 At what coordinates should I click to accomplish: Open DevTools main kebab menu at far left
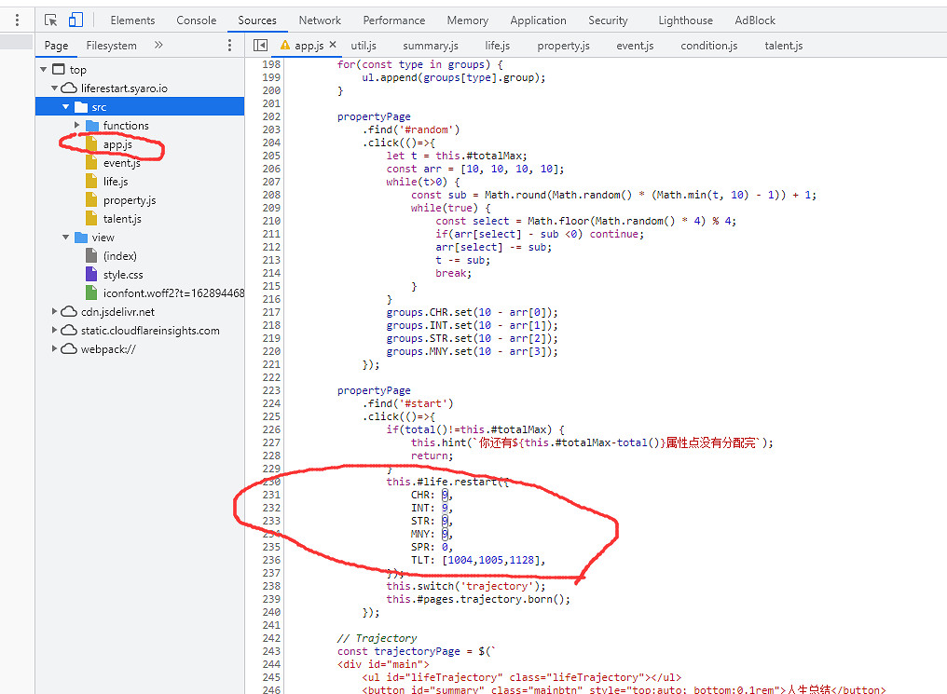[x=17, y=20]
